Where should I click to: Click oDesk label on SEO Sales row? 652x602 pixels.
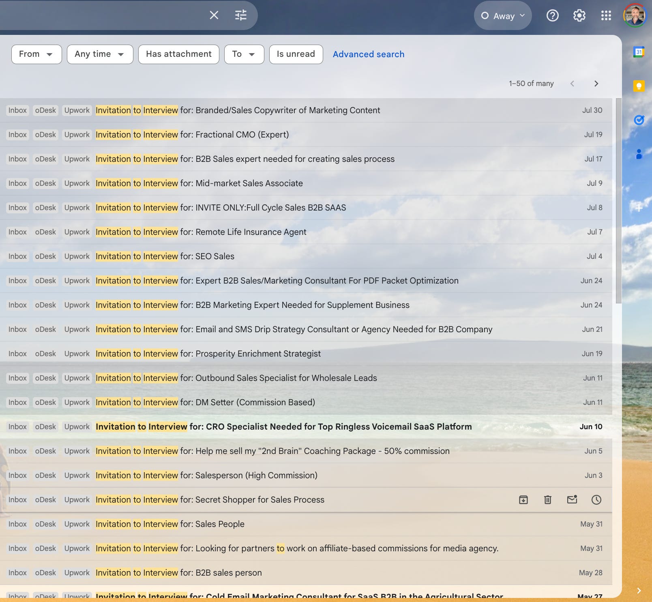(x=45, y=256)
